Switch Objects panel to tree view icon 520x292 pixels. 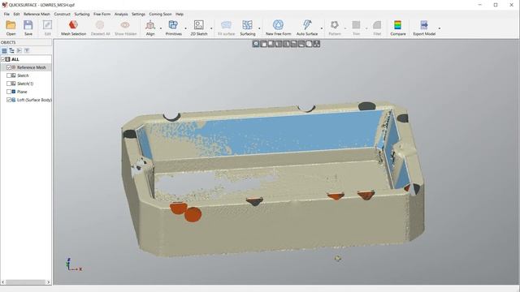(12, 50)
